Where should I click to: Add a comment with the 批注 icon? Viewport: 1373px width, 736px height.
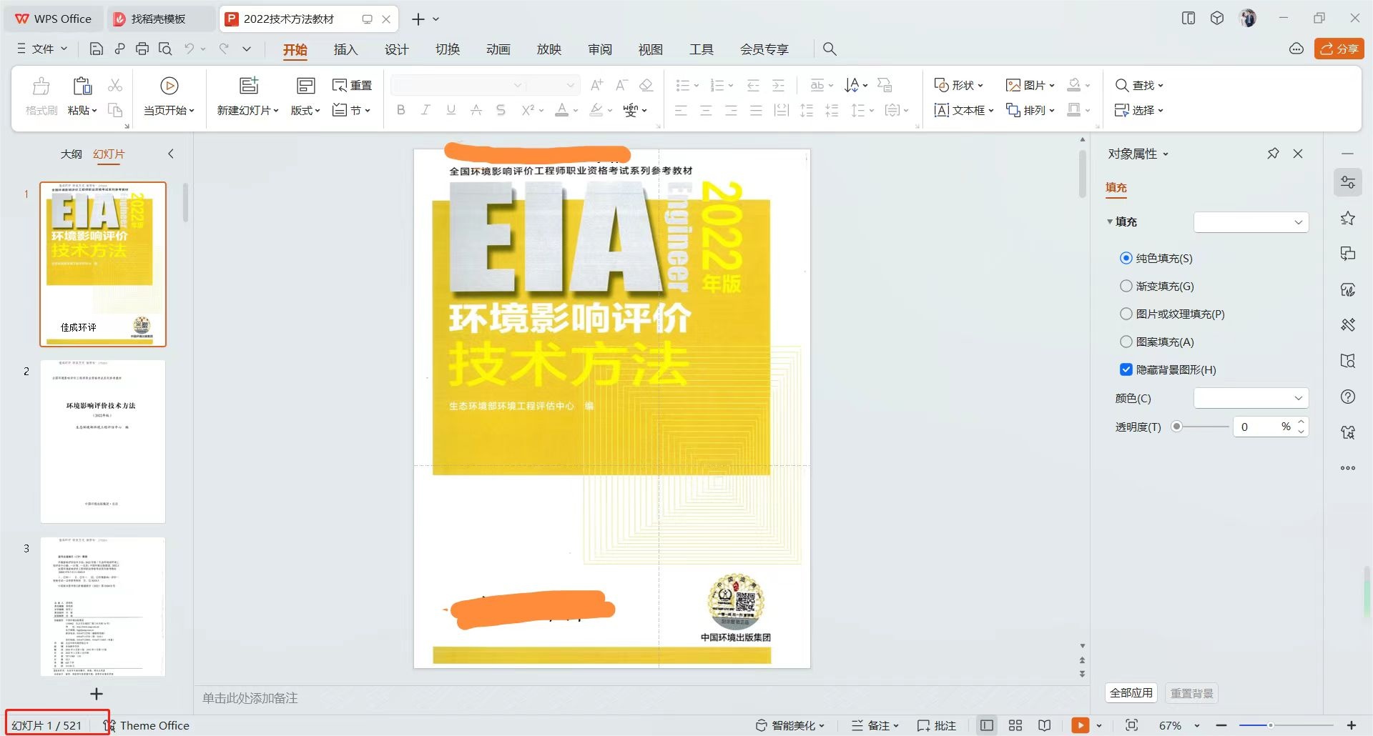tap(937, 725)
